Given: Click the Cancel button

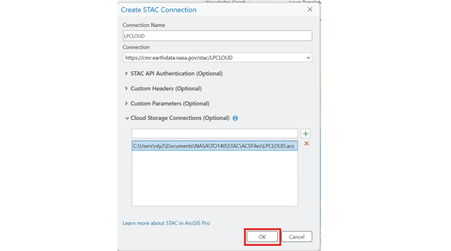Looking at the screenshot, I should pos(296,237).
